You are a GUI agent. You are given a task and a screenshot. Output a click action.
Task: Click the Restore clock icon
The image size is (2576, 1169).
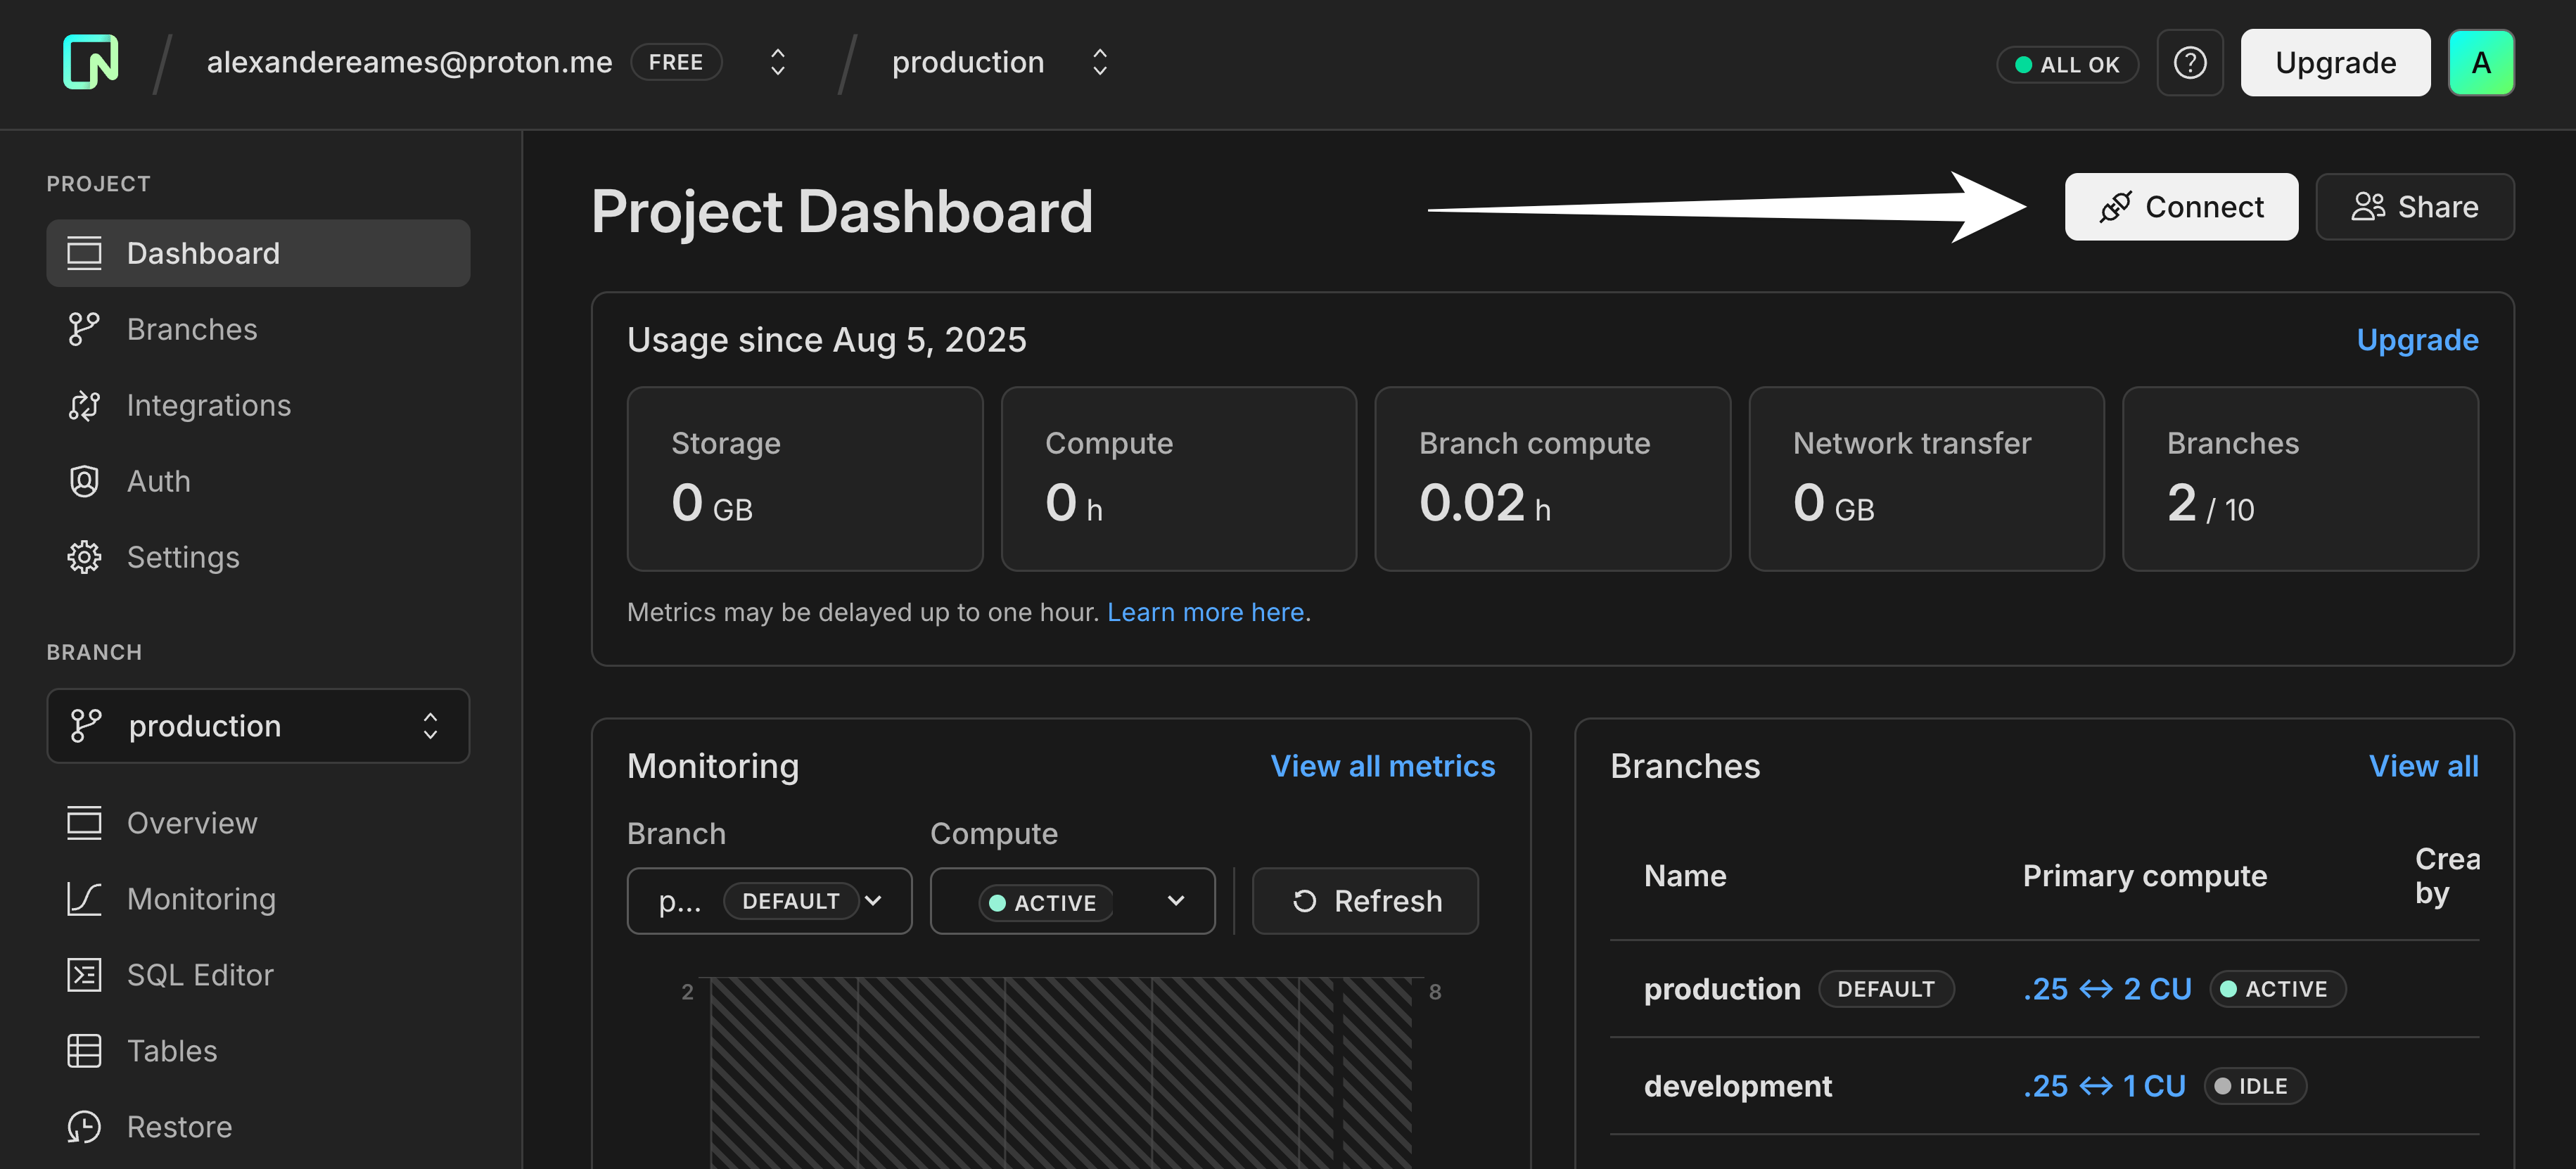point(84,1127)
